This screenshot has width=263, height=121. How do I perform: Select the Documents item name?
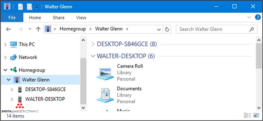point(129,88)
